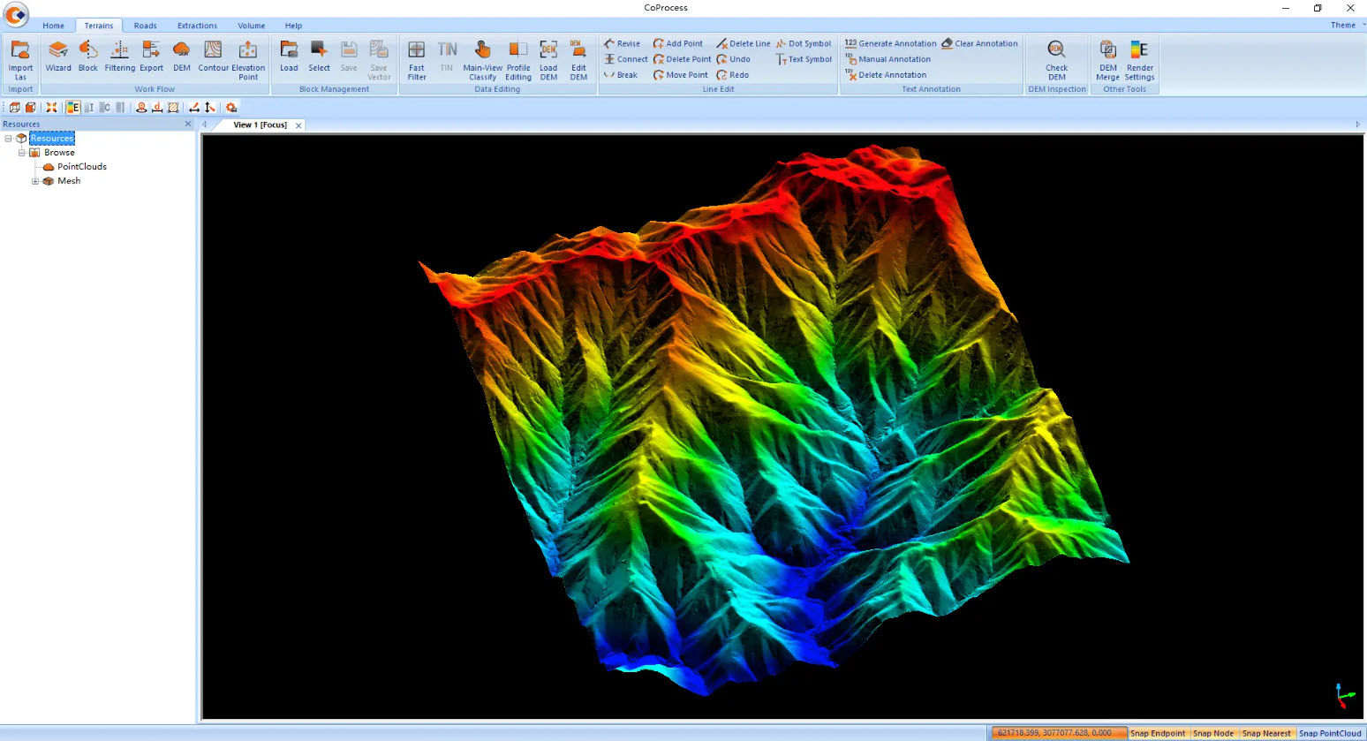Open Render Settings
Image resolution: width=1367 pixels, height=741 pixels.
coord(1139,58)
